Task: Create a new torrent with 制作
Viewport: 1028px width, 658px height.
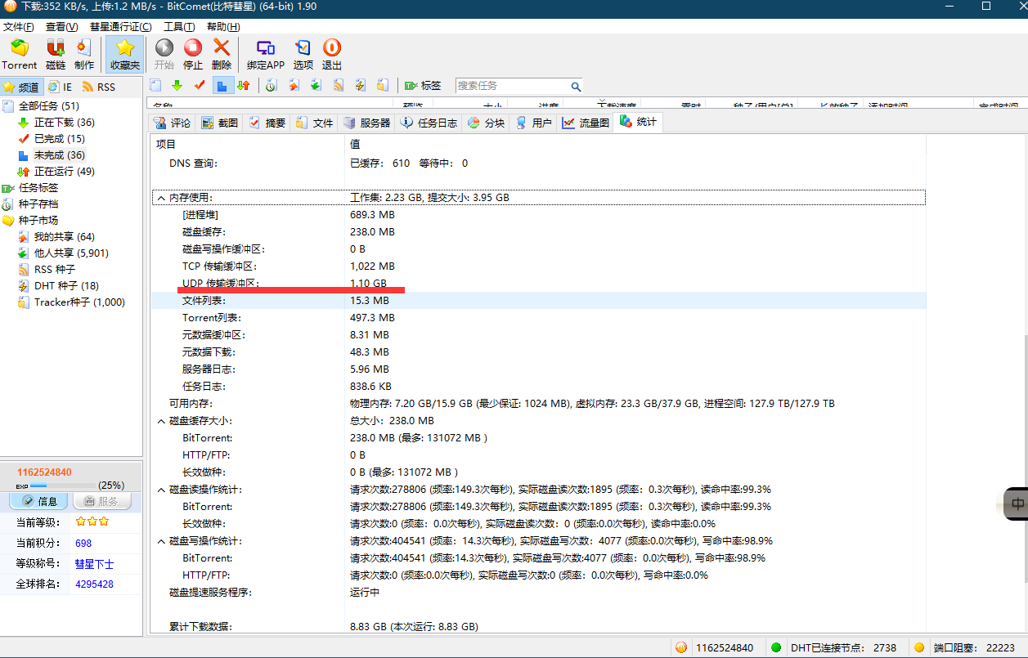Action: coord(84,55)
